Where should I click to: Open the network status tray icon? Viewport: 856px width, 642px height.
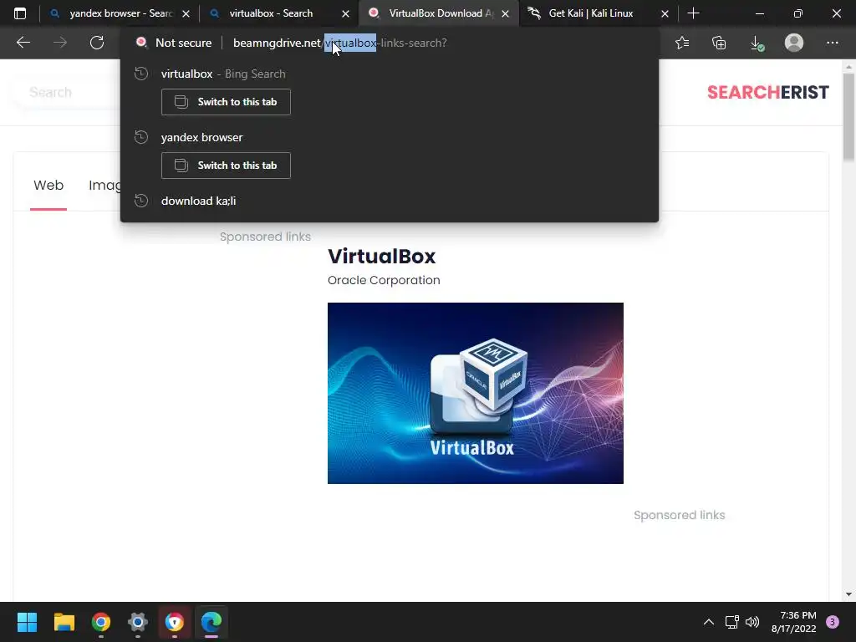coord(731,622)
